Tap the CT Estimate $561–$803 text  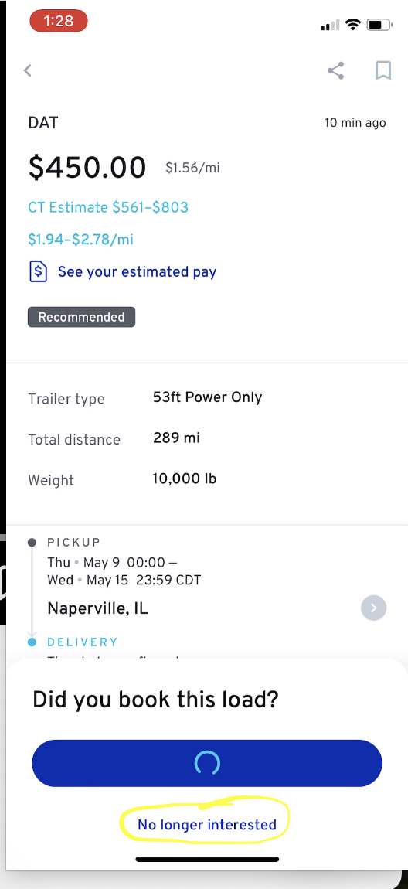coord(108,207)
